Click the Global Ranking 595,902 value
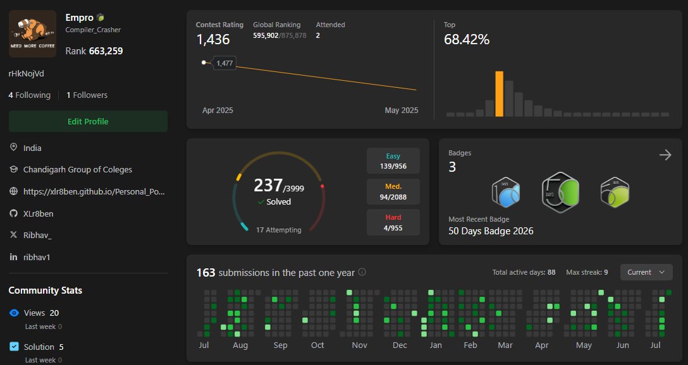 pyautogui.click(x=266, y=35)
